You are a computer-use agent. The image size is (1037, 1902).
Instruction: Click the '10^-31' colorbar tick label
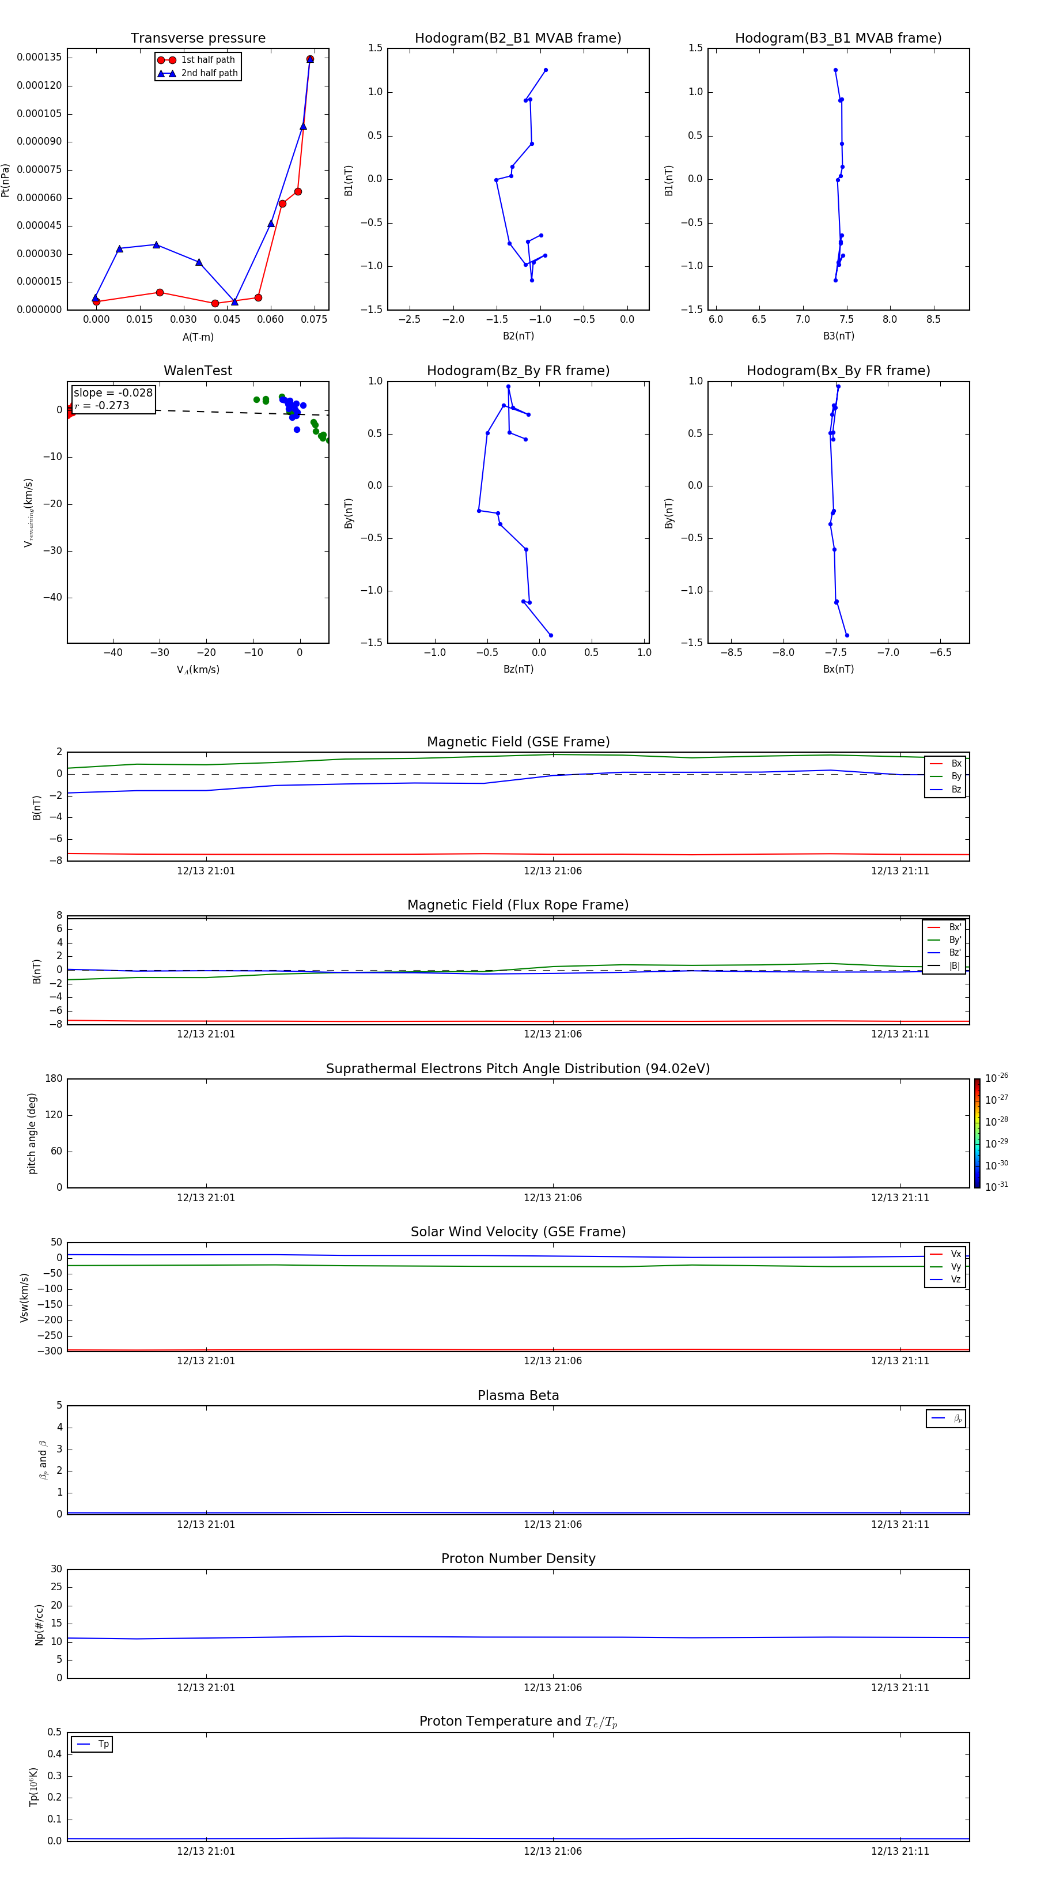997,1187
